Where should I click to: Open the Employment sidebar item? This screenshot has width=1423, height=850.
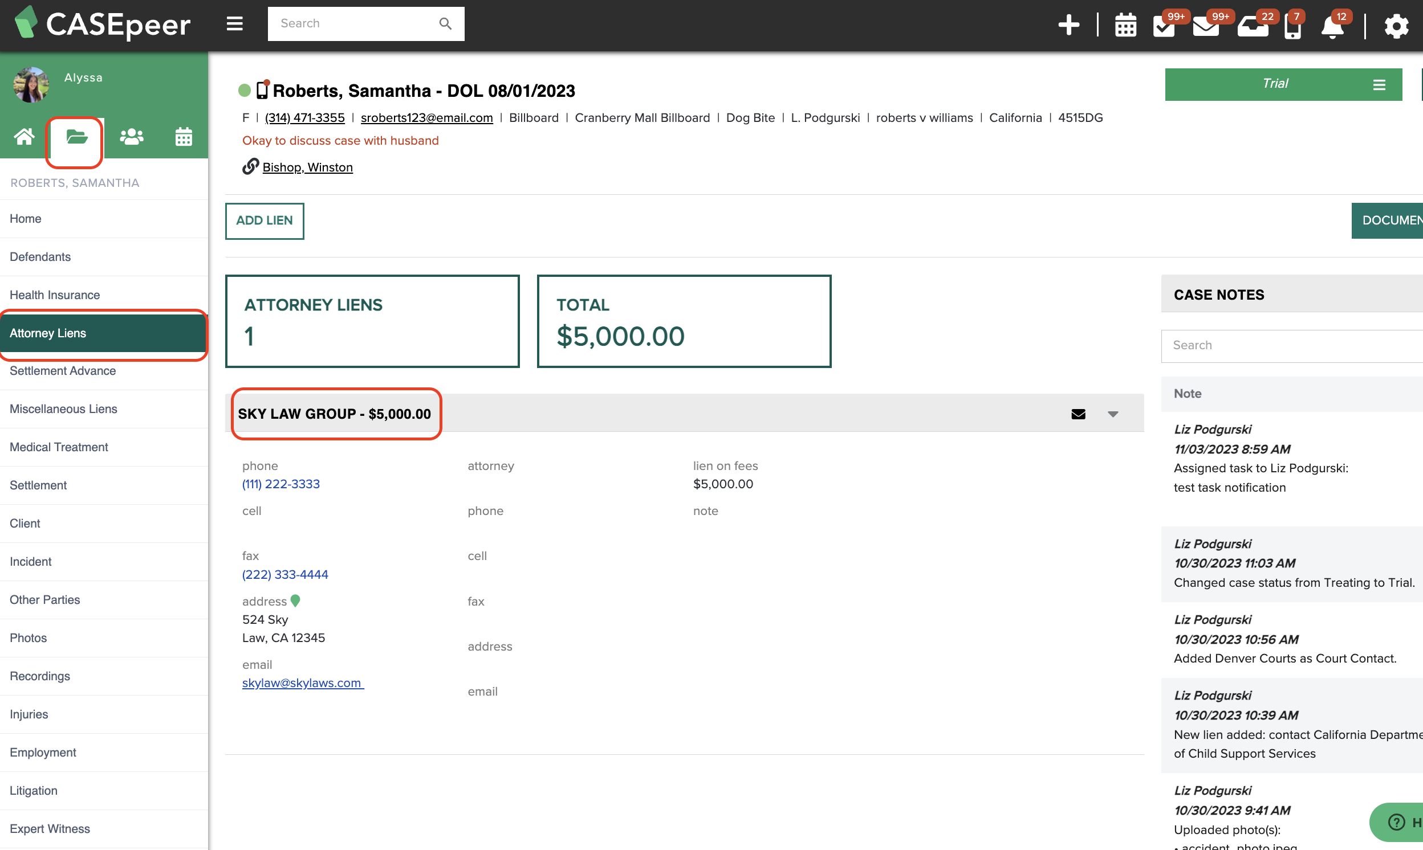104,753
